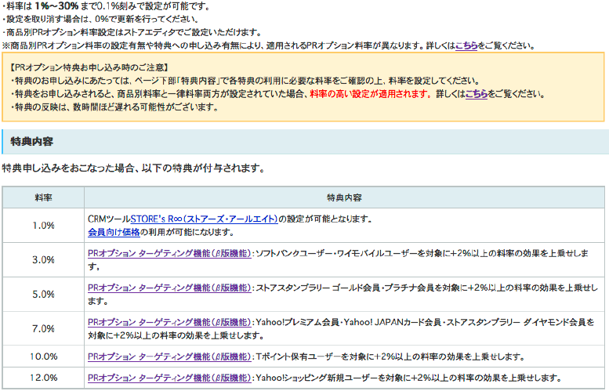
Task: Select the 7.0% rate cell
Action: point(43,328)
